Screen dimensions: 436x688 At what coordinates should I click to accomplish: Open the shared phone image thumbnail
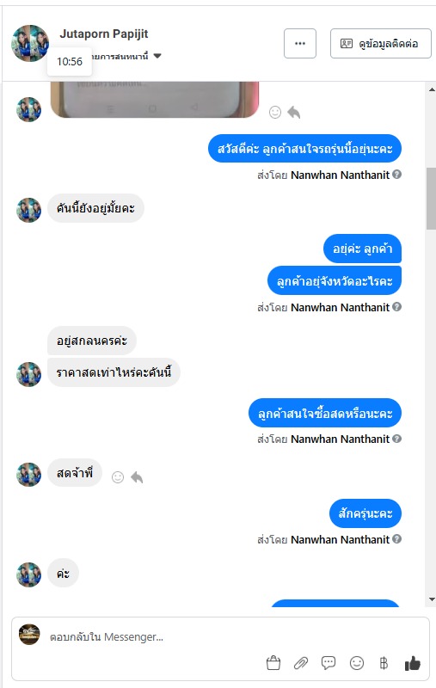click(x=155, y=99)
